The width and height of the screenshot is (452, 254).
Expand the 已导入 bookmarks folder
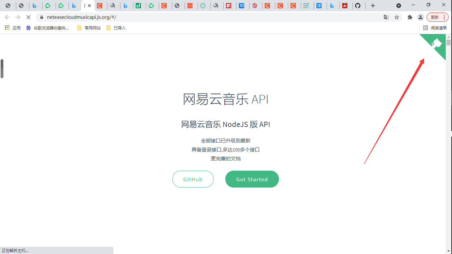point(116,28)
